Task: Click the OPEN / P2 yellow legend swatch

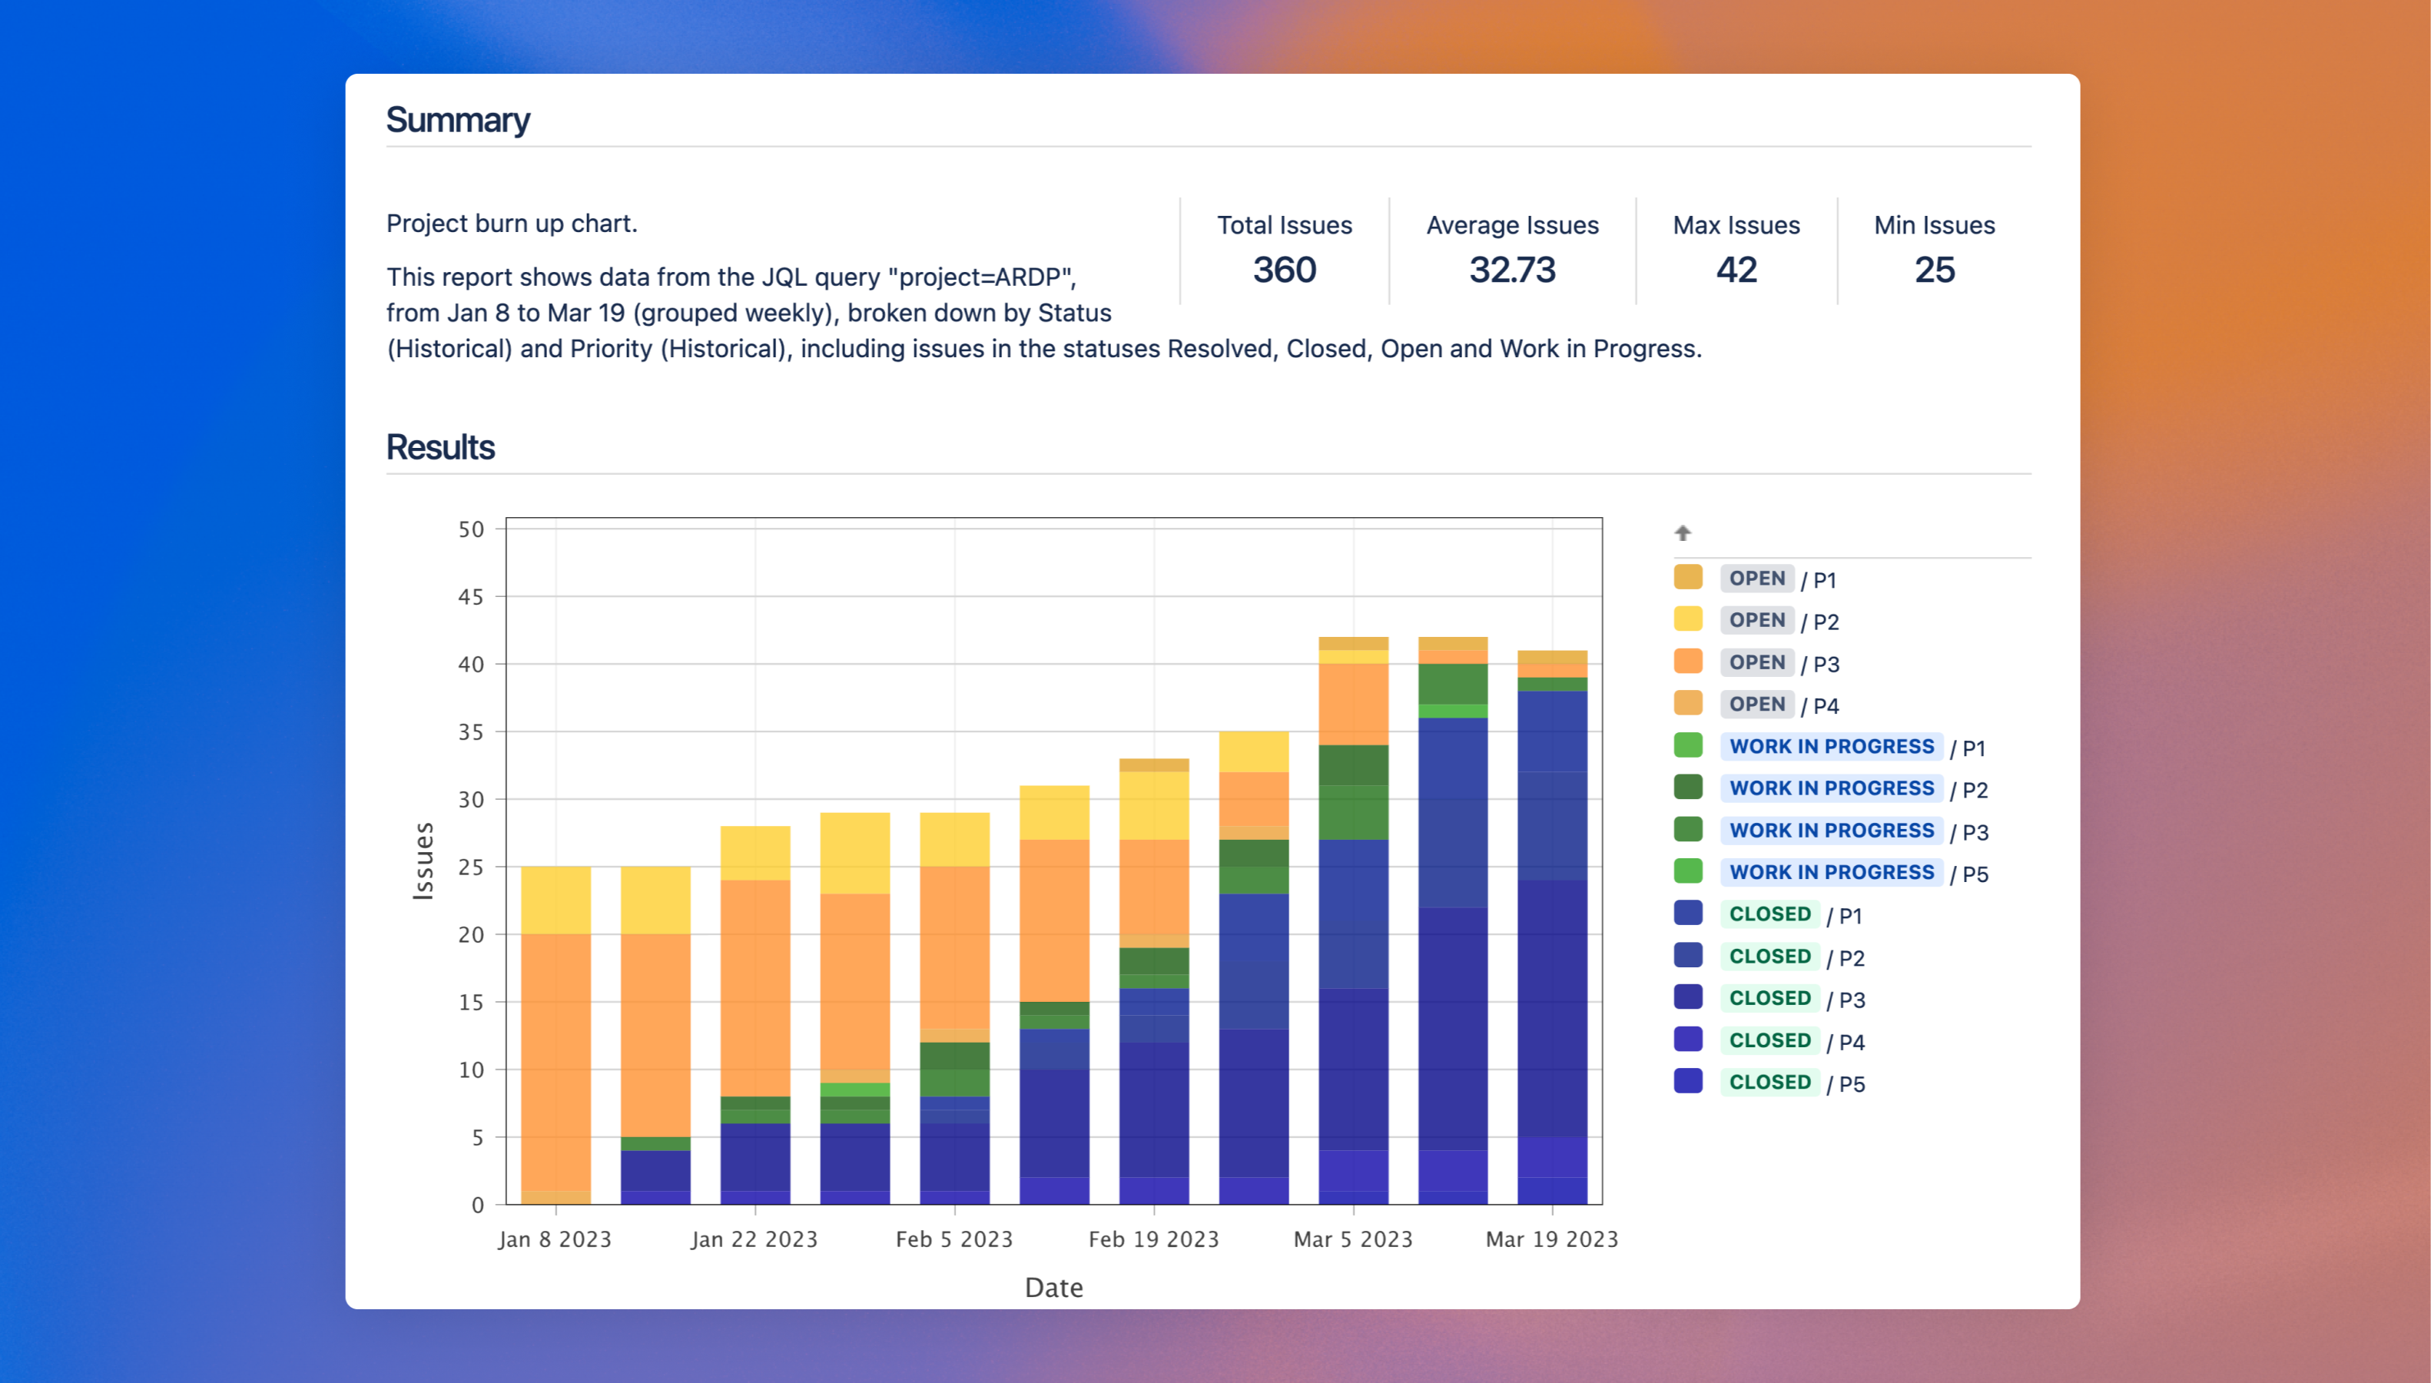Action: (x=1687, y=619)
